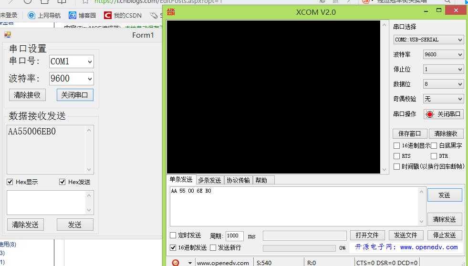Click 保存窗口 button
The width and height of the screenshot is (468, 266).
[x=410, y=133]
